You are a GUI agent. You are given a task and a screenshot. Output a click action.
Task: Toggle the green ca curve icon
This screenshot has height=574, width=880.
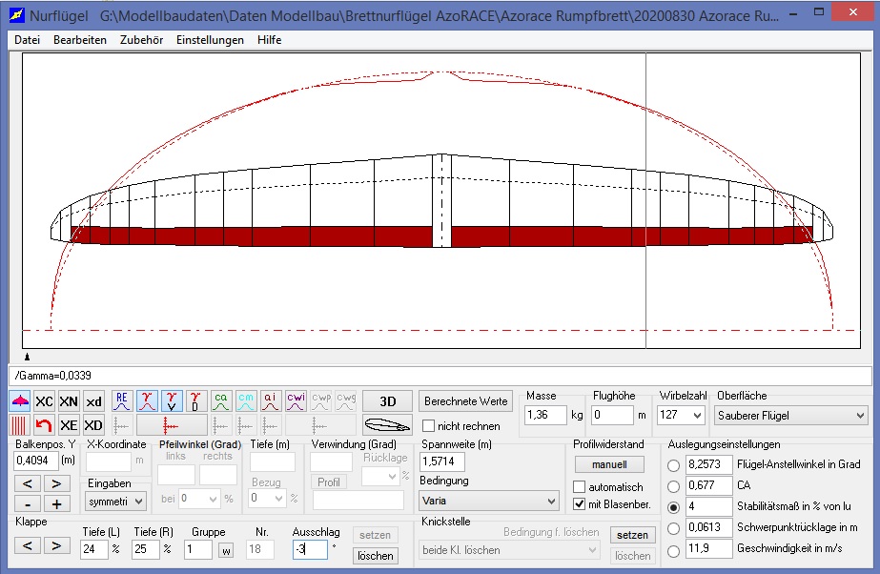pyautogui.click(x=221, y=401)
